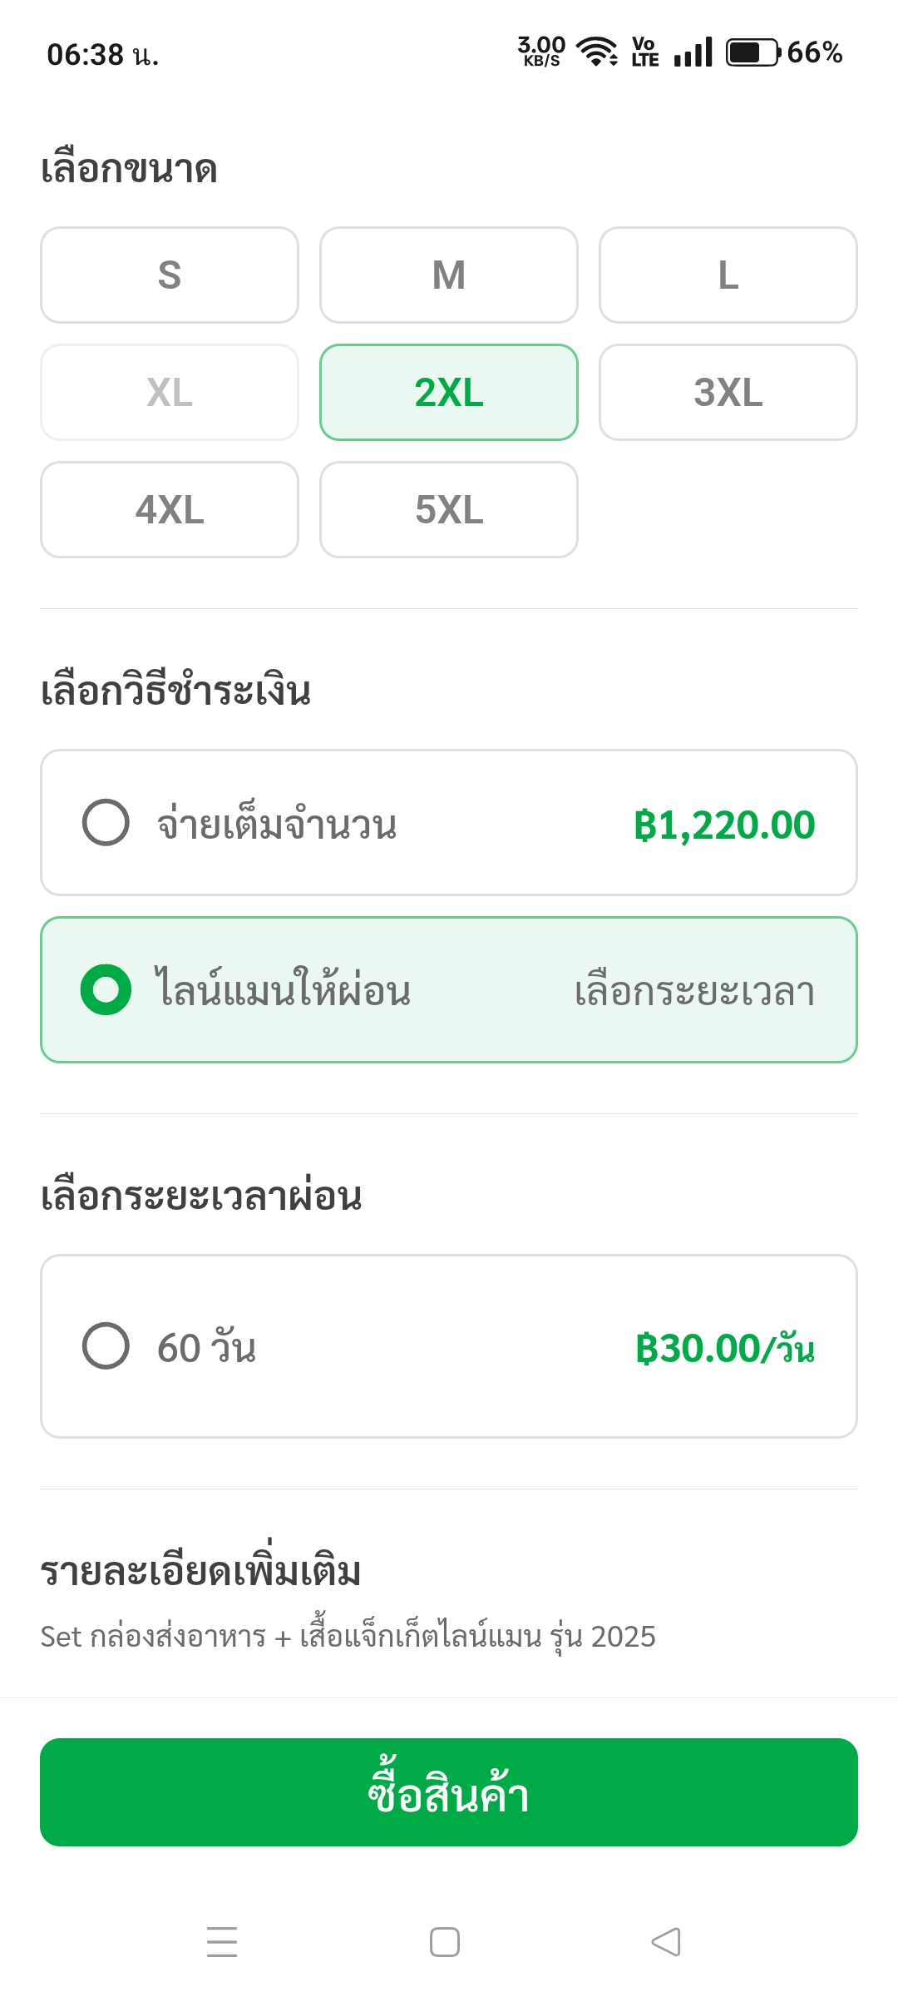The width and height of the screenshot is (898, 1997).
Task: Tap the Wi-Fi icon in status bar
Action: (x=597, y=52)
